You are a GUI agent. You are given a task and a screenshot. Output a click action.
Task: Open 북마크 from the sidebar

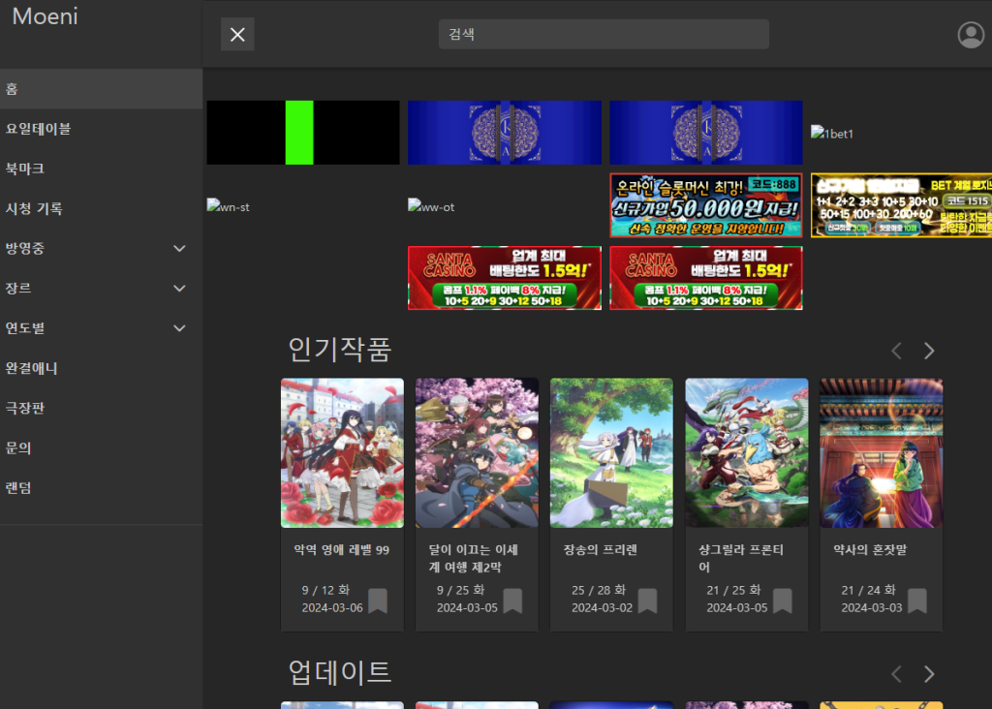(x=101, y=169)
